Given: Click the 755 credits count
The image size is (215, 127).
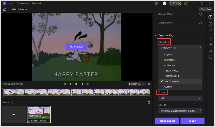Looking at the screenshot, I should 175,3.
